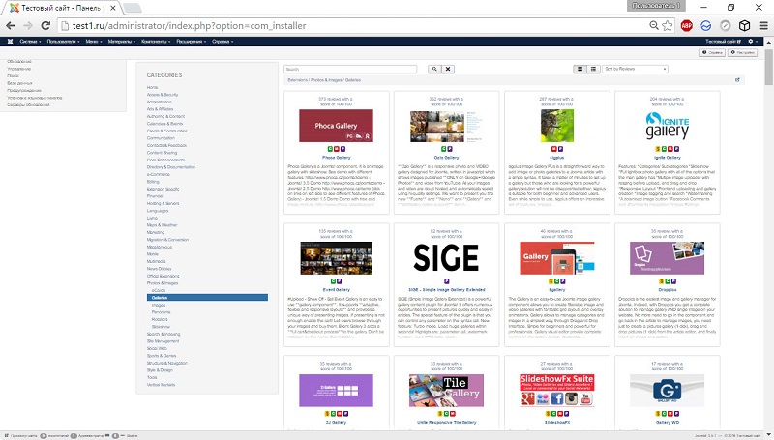Select e-Commerce category
774x440 pixels.
(159, 174)
